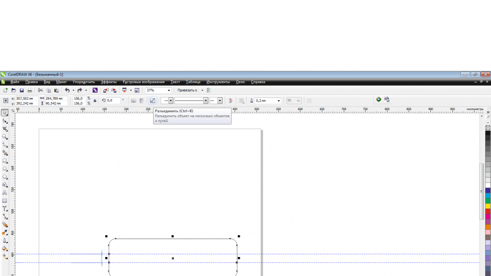491x276 pixels.
Task: Open the Файл menu
Action: click(x=14, y=82)
